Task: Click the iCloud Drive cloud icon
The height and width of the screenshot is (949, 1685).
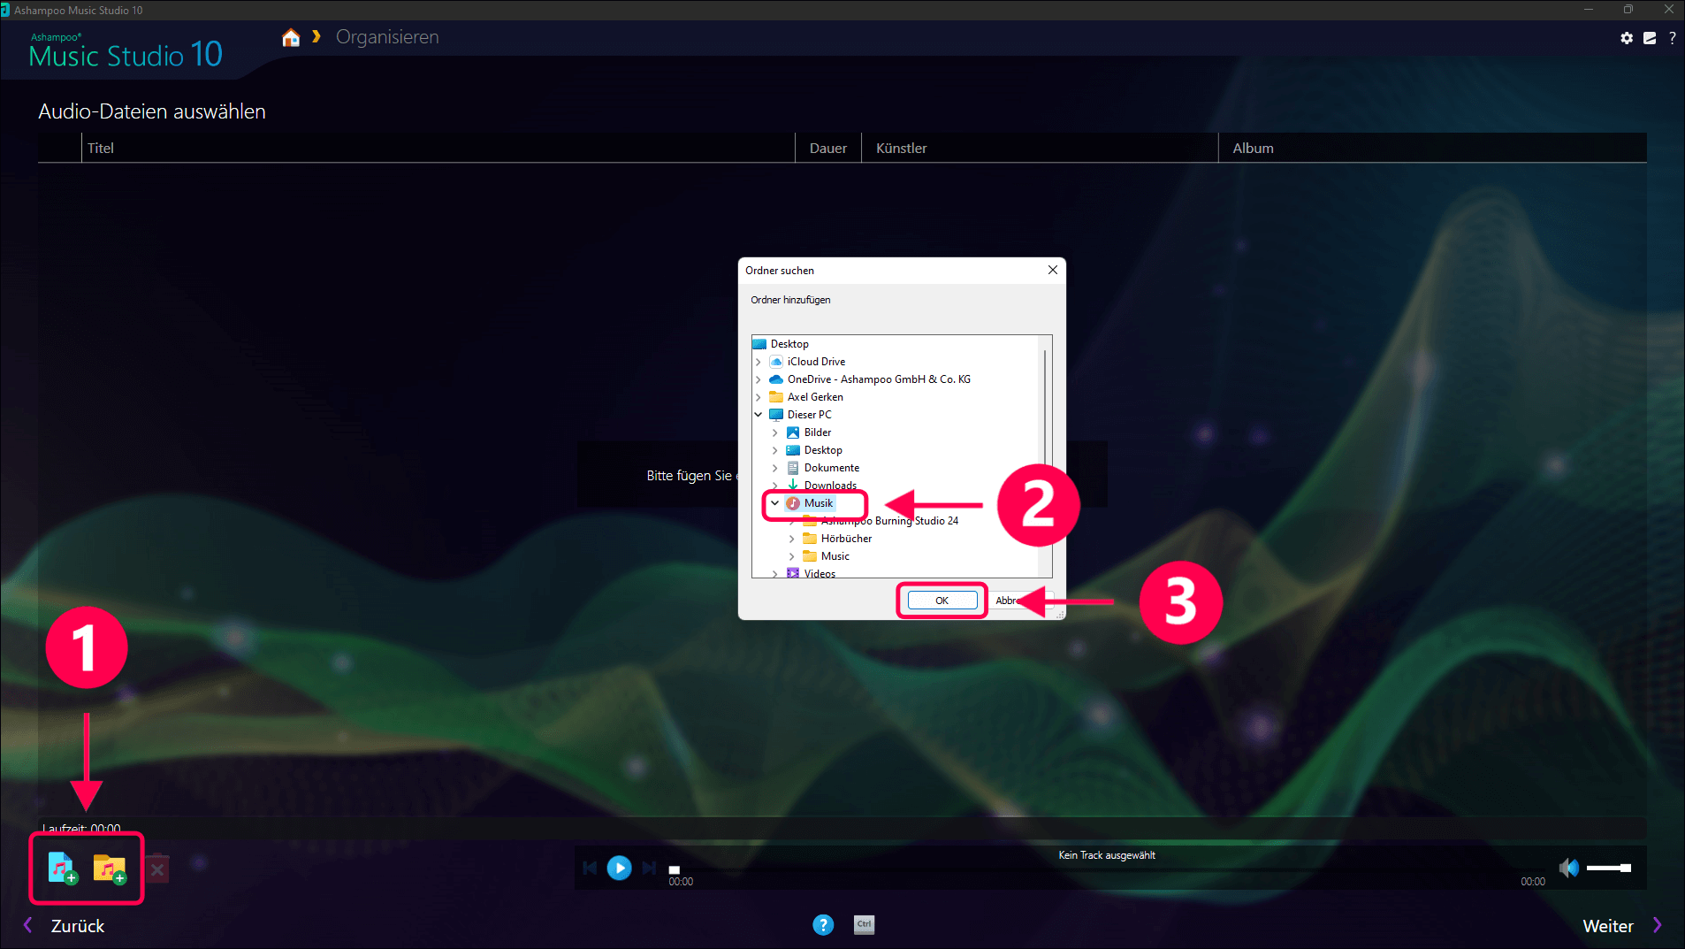Action: [x=776, y=362]
